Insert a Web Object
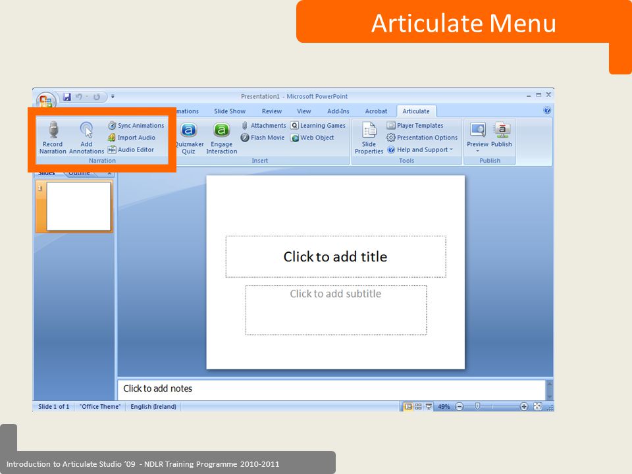Image resolution: width=632 pixels, height=474 pixels. pyautogui.click(x=312, y=138)
